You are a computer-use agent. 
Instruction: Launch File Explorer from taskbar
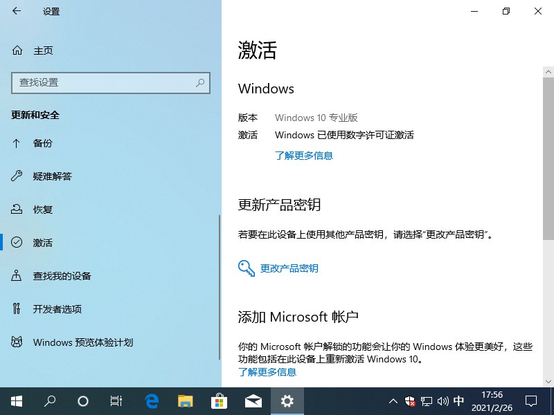(x=186, y=400)
